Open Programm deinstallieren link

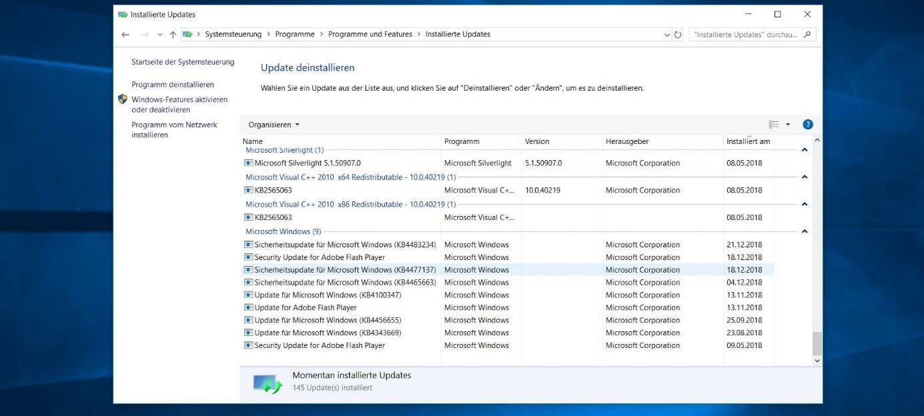pyautogui.click(x=173, y=85)
